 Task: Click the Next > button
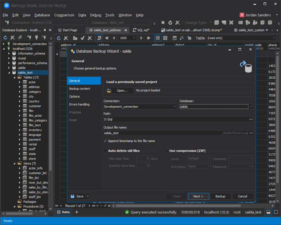(x=198, y=196)
